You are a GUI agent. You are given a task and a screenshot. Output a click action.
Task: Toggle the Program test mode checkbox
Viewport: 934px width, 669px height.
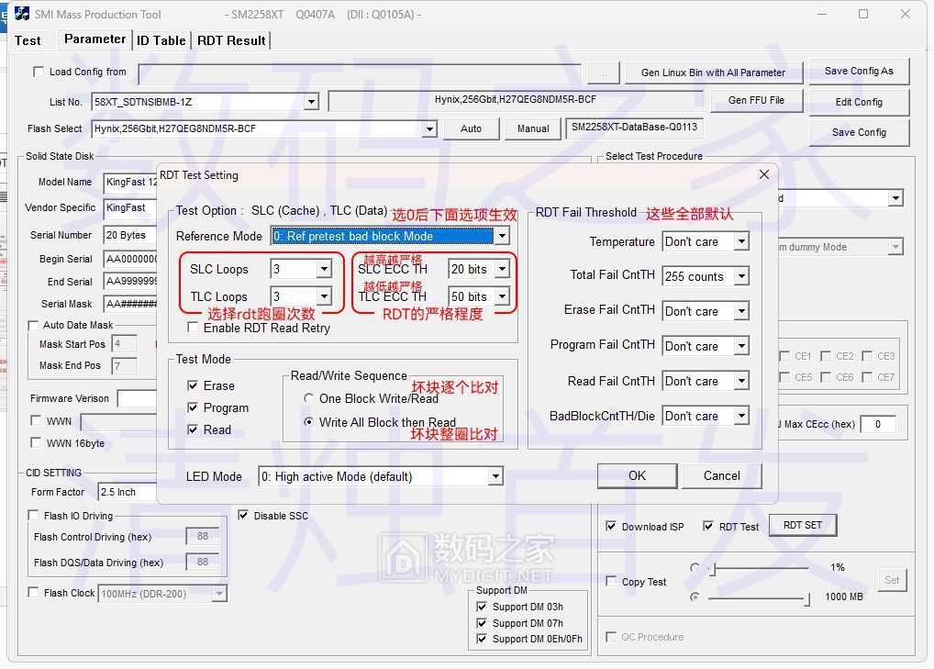(194, 407)
